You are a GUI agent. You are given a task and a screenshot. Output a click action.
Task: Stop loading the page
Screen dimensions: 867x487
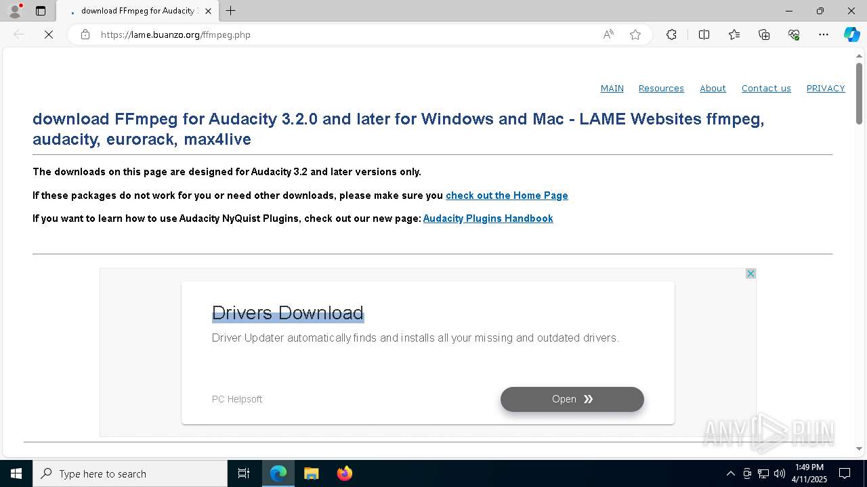[49, 34]
